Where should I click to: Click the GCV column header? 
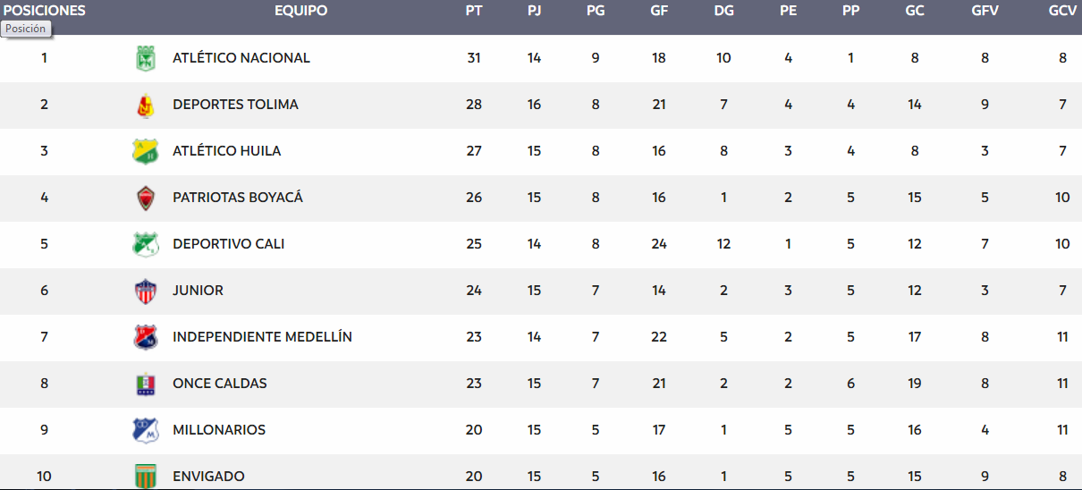(1062, 11)
